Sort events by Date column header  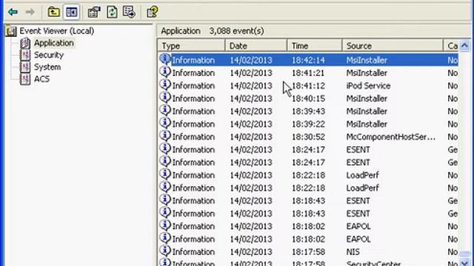point(256,46)
